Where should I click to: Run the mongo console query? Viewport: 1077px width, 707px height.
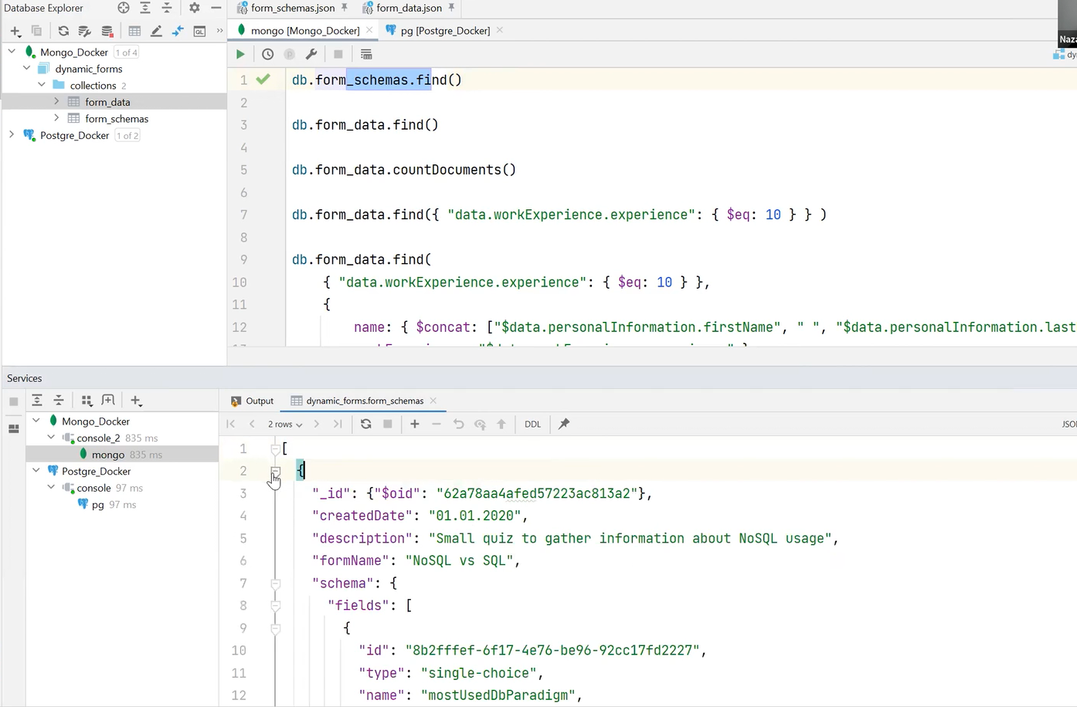point(240,54)
